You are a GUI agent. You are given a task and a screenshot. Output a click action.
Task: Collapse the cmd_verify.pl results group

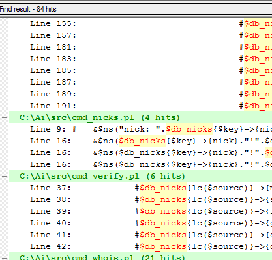(4, 176)
